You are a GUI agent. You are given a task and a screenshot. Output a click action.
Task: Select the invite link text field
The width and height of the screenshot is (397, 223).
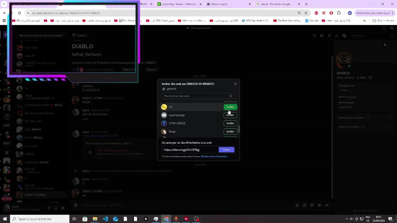click(x=190, y=150)
